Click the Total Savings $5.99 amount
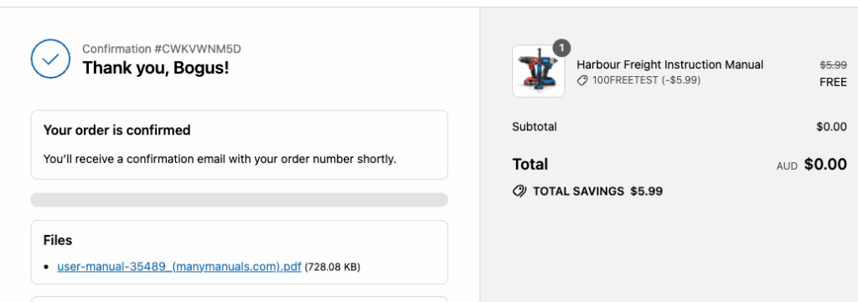 tap(646, 191)
